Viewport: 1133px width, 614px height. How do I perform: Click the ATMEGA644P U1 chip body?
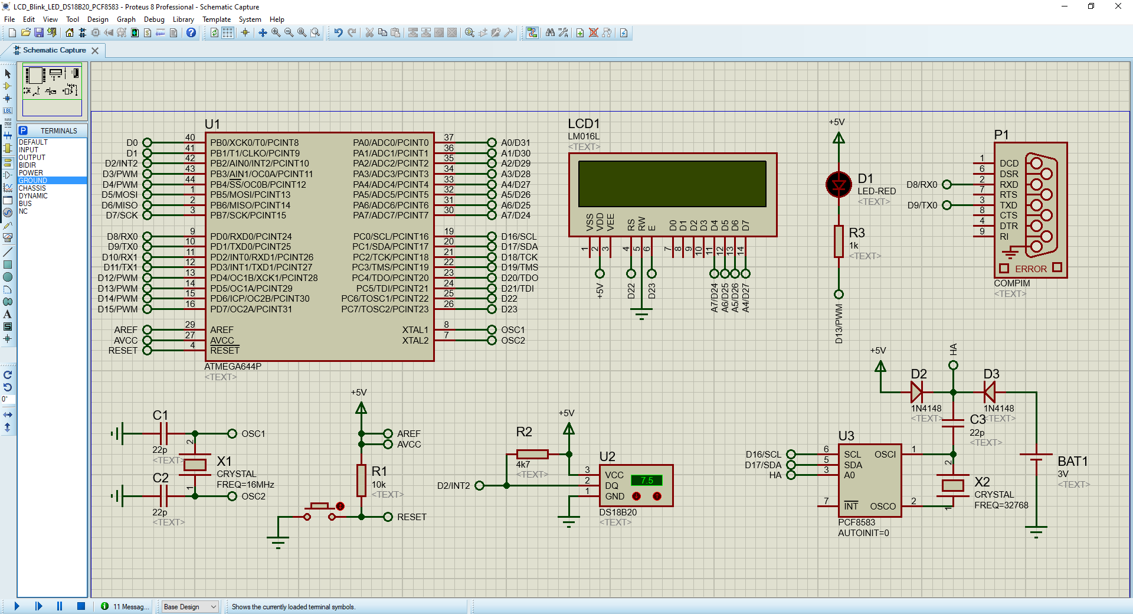[x=319, y=246]
